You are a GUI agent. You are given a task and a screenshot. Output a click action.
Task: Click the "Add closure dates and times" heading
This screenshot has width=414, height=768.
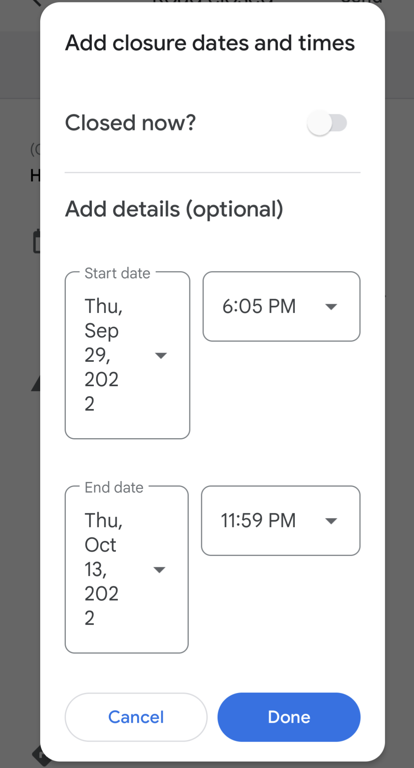pos(210,43)
